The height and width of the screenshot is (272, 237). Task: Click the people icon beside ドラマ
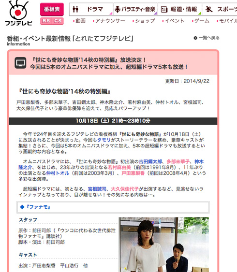[75, 9]
